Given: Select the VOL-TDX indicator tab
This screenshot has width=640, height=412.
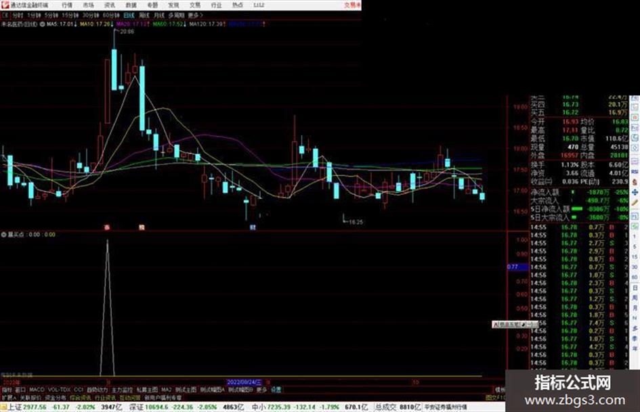Looking at the screenshot, I should (59, 390).
